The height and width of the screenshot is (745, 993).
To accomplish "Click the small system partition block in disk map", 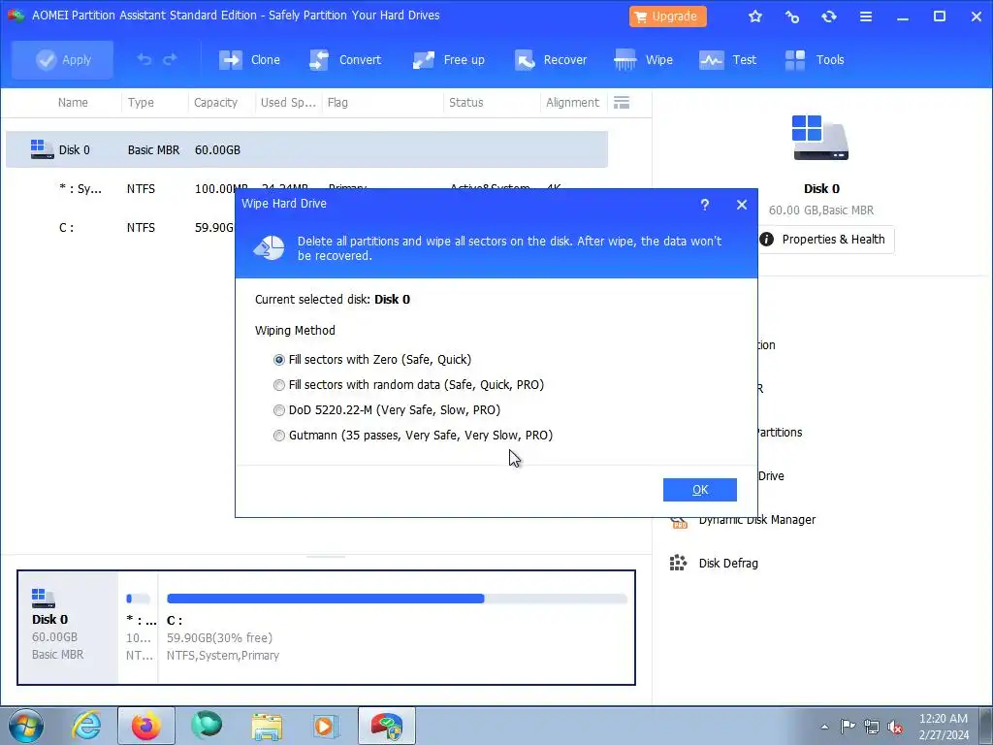I will pyautogui.click(x=139, y=628).
